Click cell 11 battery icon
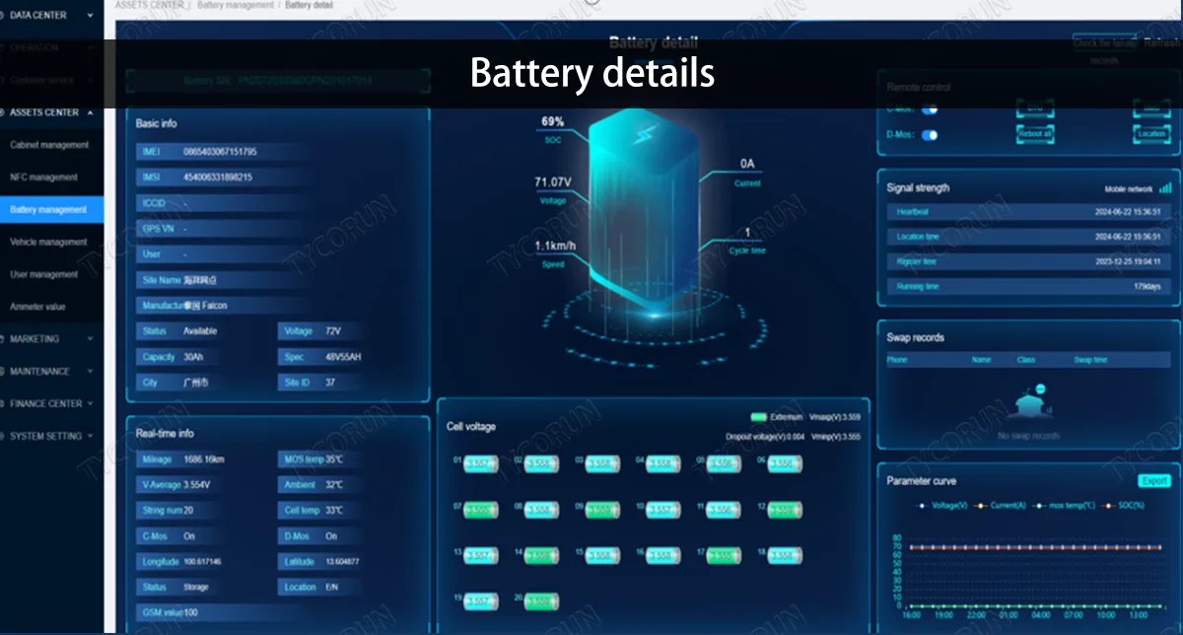This screenshot has width=1183, height=635. click(725, 509)
